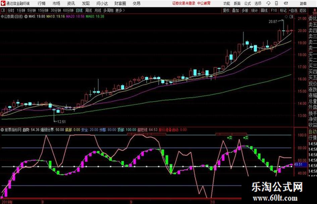Switch to the 30分钟 period tab

[x=56, y=10]
